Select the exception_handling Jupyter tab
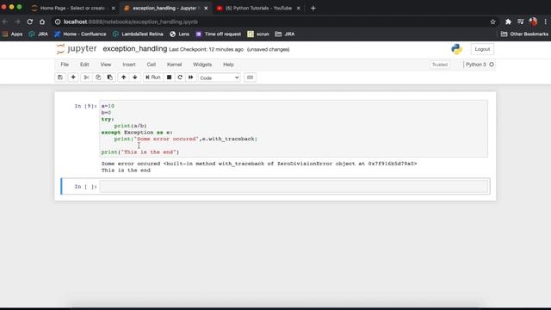The height and width of the screenshot is (310, 551). 164,8
